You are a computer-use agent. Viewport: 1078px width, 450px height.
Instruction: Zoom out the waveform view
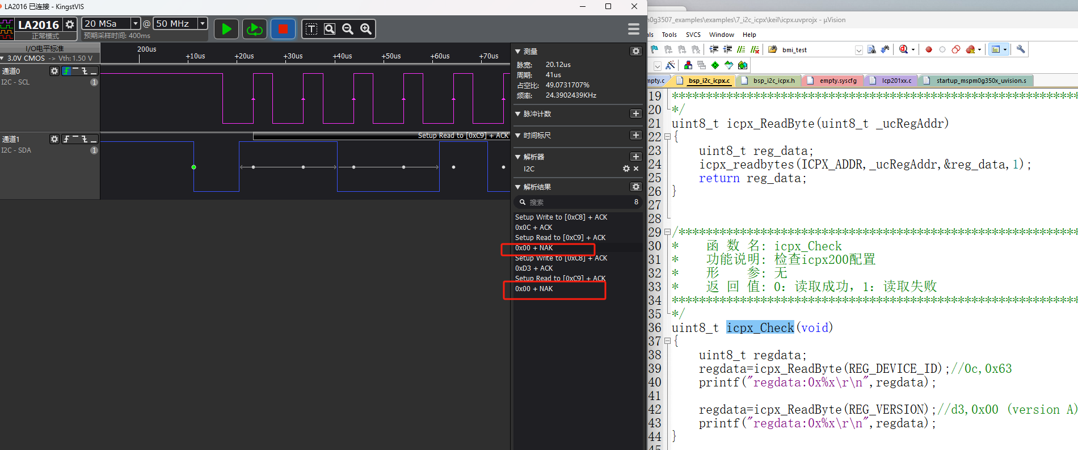[x=348, y=29]
